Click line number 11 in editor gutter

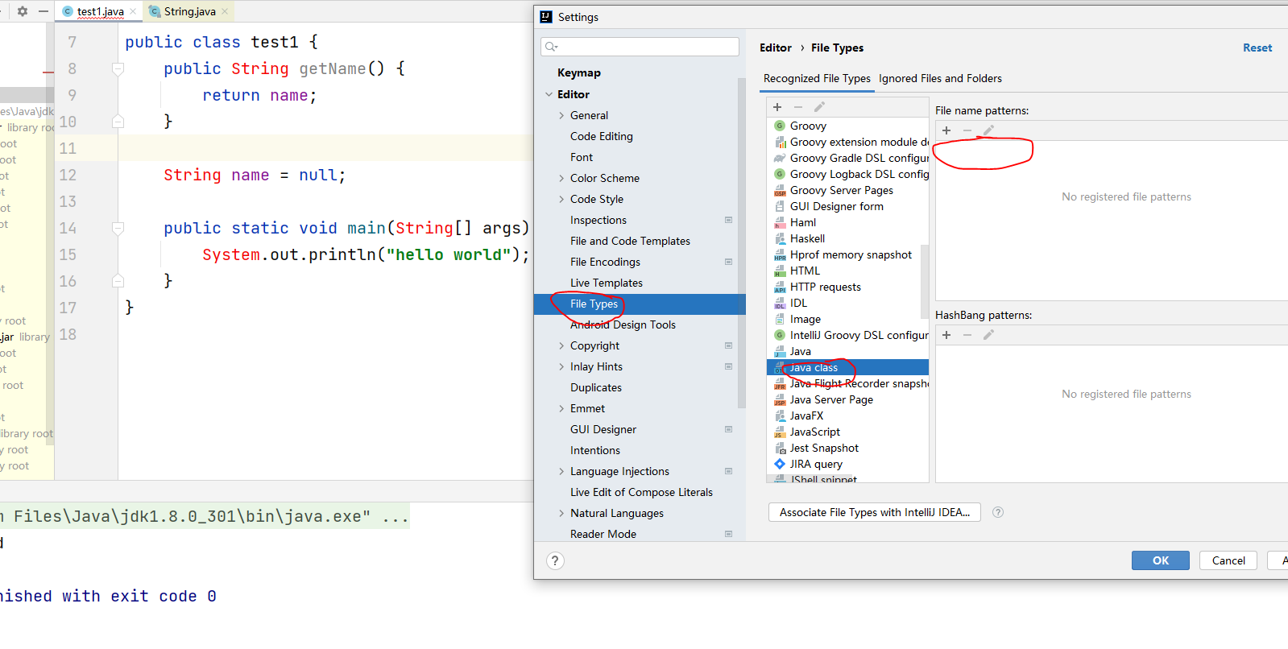pos(68,148)
